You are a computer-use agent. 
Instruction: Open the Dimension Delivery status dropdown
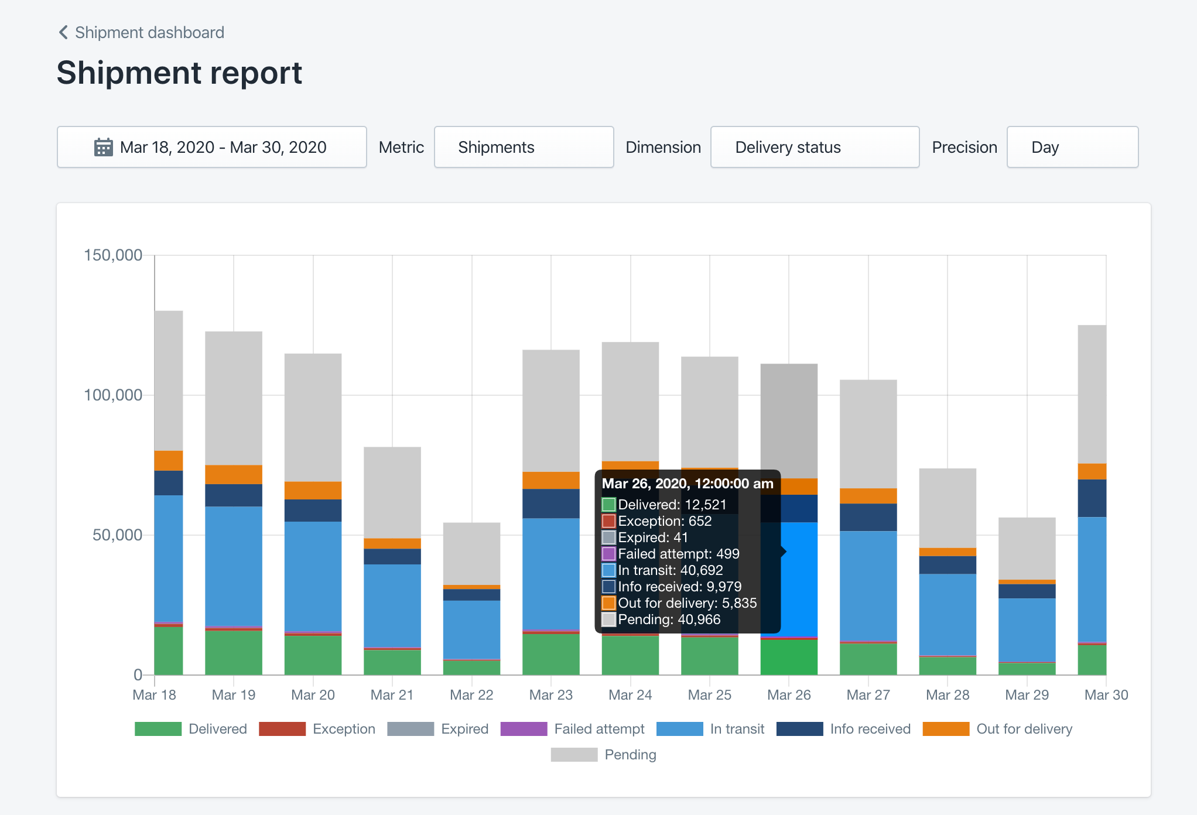(814, 147)
